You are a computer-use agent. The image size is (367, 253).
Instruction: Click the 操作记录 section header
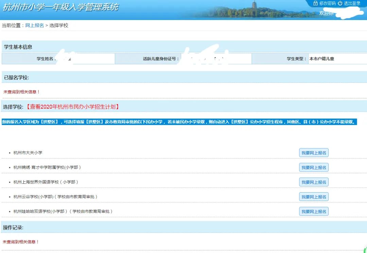[13, 227]
